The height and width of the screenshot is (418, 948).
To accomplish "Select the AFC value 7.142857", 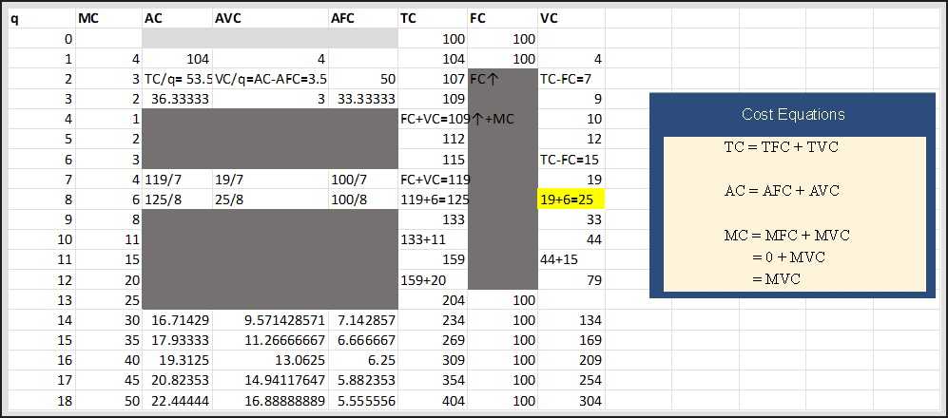I will (x=363, y=320).
